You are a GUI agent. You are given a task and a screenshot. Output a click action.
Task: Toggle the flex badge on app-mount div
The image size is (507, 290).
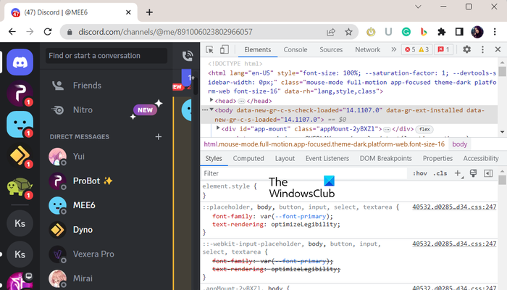(x=424, y=129)
